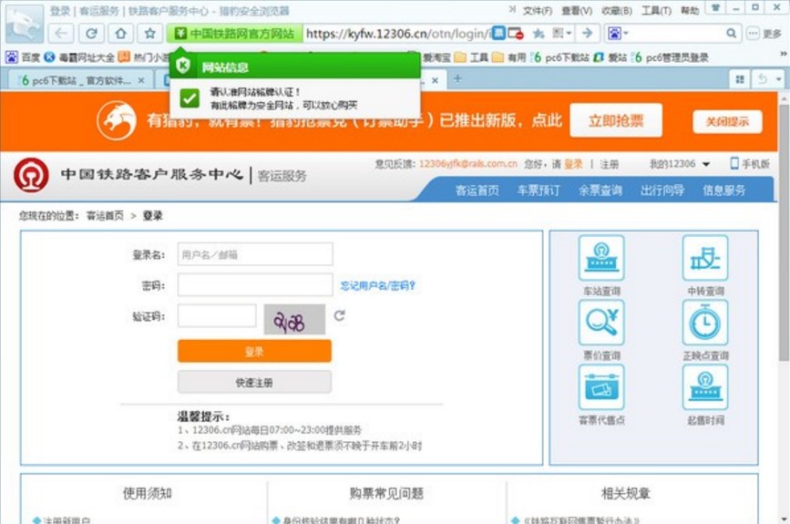Click the browser search input box

pos(678,33)
